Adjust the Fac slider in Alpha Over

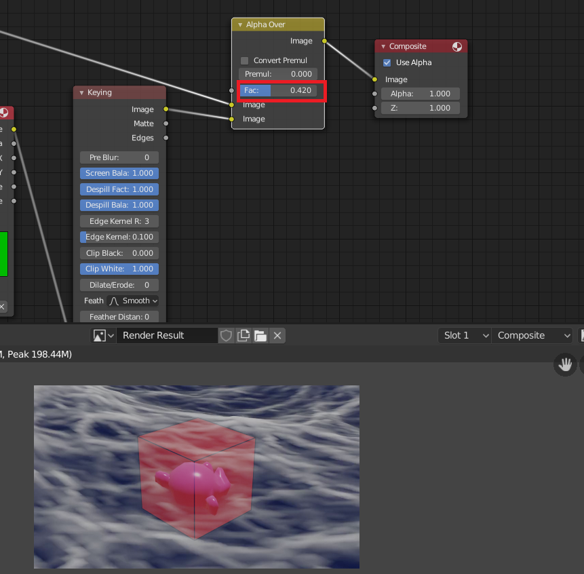coord(278,90)
